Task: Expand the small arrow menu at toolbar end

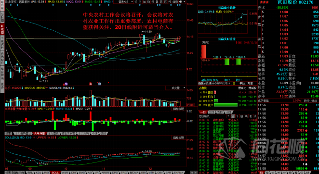Action: point(185,2)
